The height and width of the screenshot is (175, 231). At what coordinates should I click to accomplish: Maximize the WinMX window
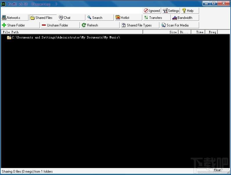pyautogui.click(x=214, y=3)
